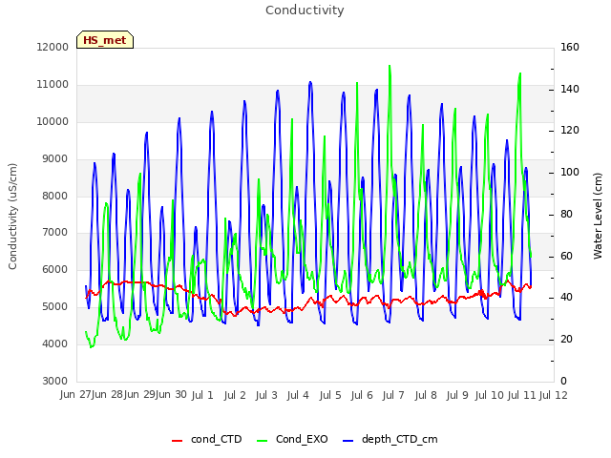Screen dimensions: 611x458
Task: Click the Jun 27 date label
Action: 75,395
